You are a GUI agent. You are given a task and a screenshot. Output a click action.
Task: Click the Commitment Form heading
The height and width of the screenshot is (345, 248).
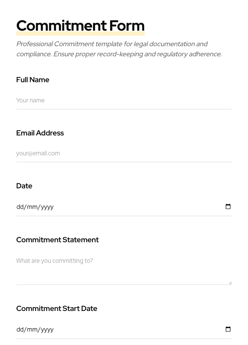80,26
